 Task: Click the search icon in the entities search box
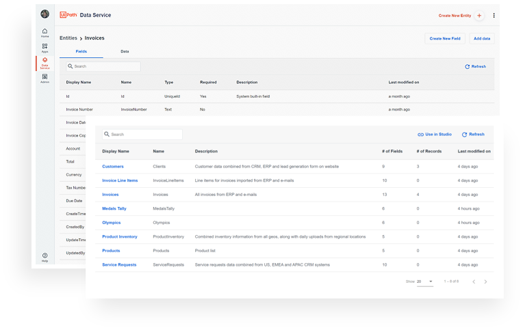click(107, 134)
